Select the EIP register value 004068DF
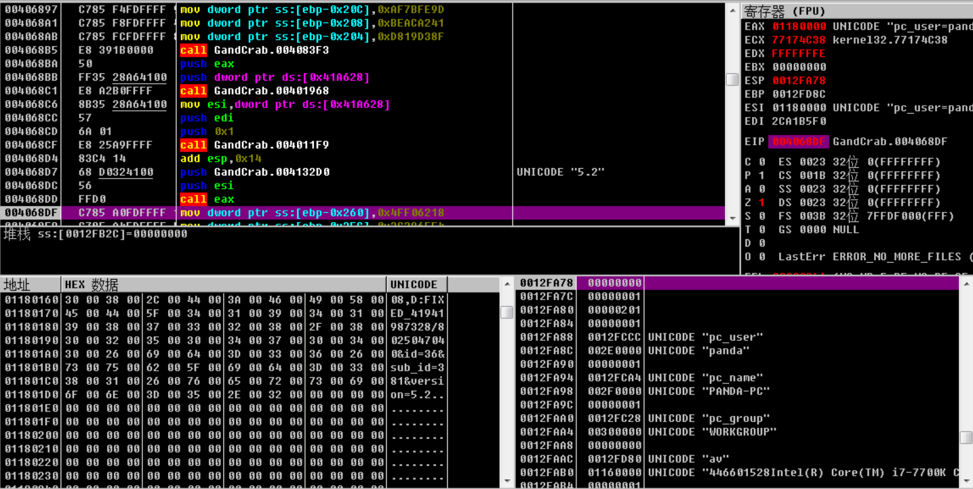This screenshot has width=973, height=489. point(799,142)
